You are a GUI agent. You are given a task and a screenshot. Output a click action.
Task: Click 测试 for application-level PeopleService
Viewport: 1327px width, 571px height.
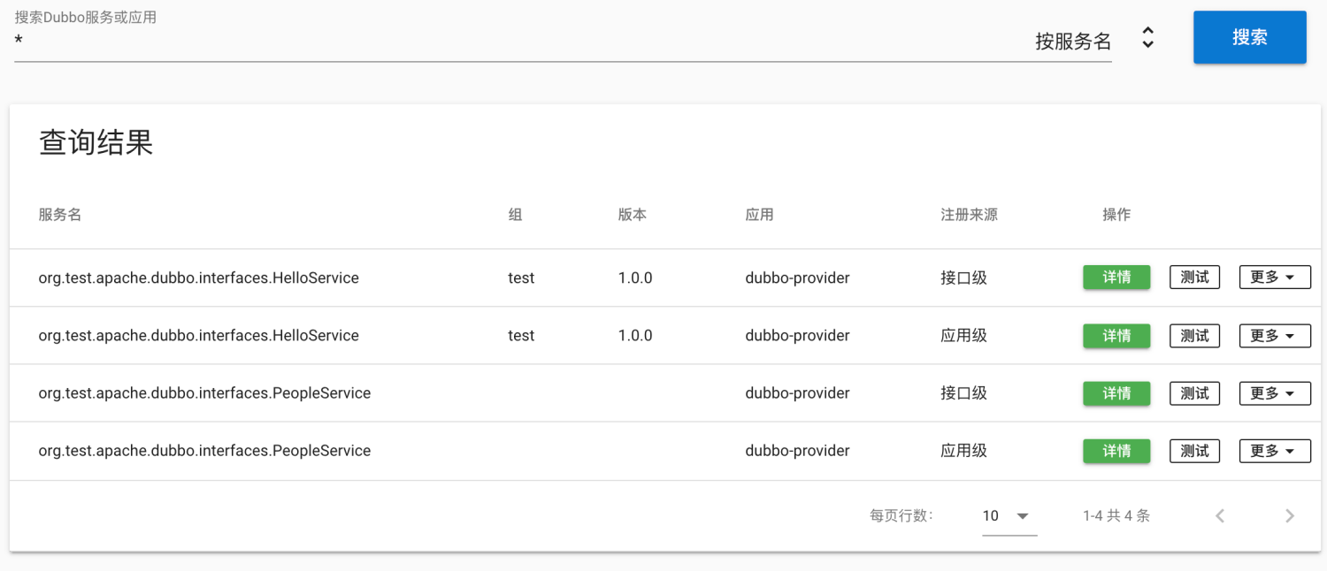1194,451
